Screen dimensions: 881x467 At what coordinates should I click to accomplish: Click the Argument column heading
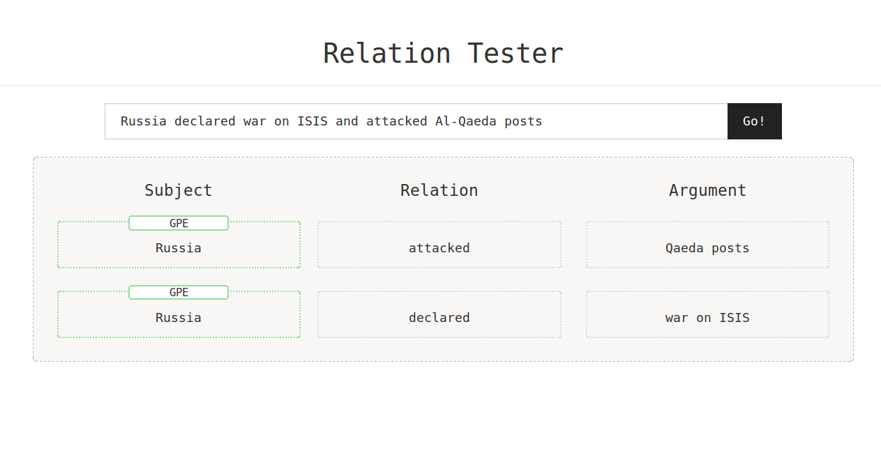click(707, 190)
